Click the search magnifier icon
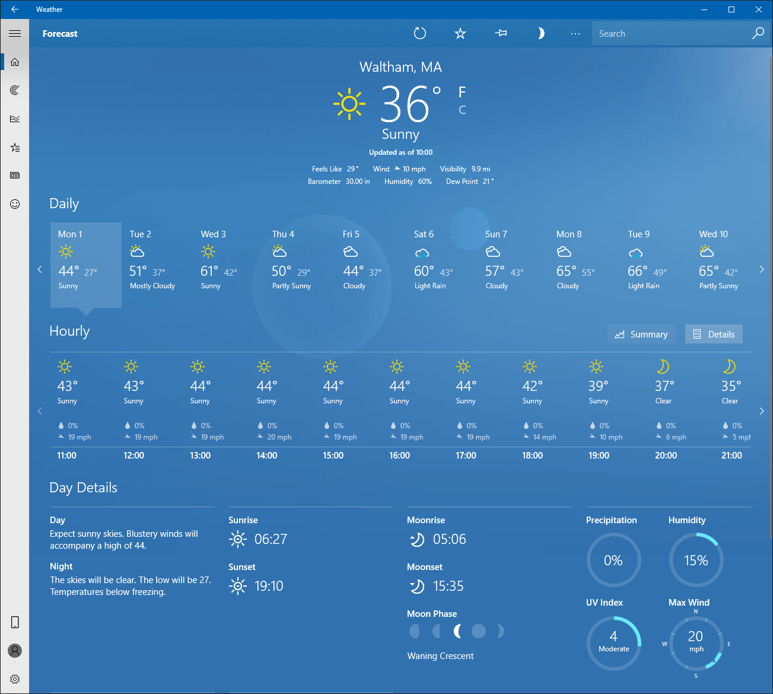 pyautogui.click(x=758, y=33)
